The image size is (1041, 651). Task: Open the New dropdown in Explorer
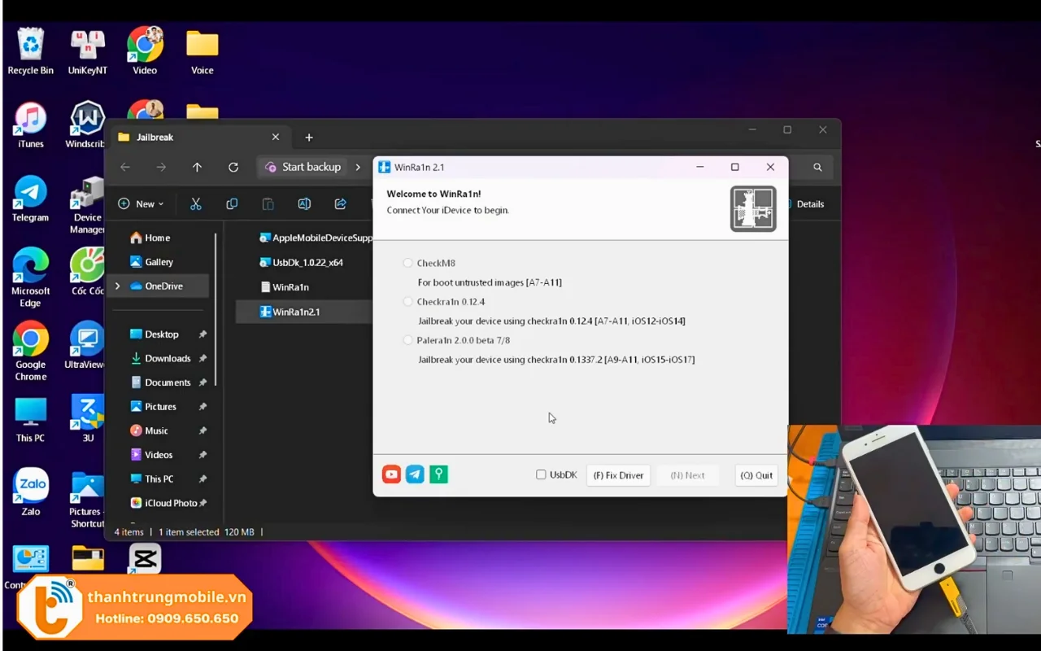141,204
